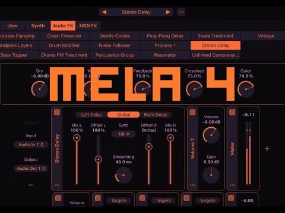
Task: Switch to the User tab
Action: [x=12, y=26]
